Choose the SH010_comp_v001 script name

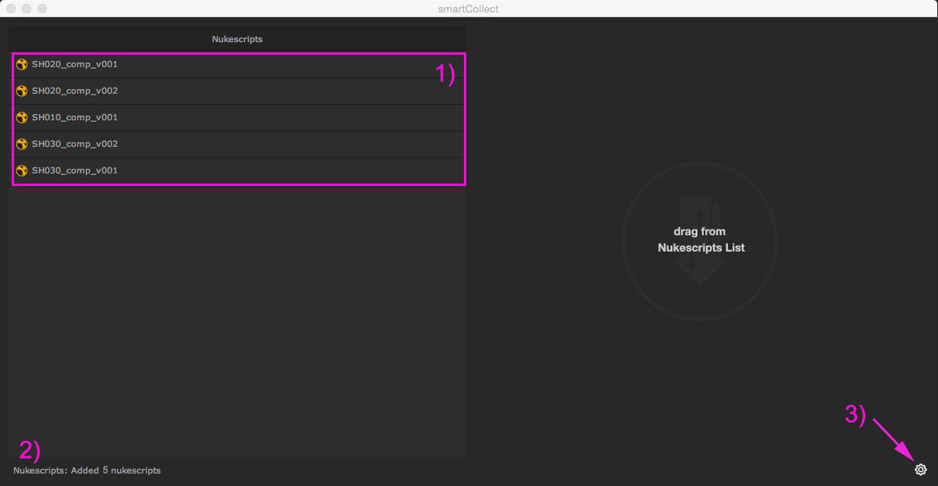click(75, 117)
